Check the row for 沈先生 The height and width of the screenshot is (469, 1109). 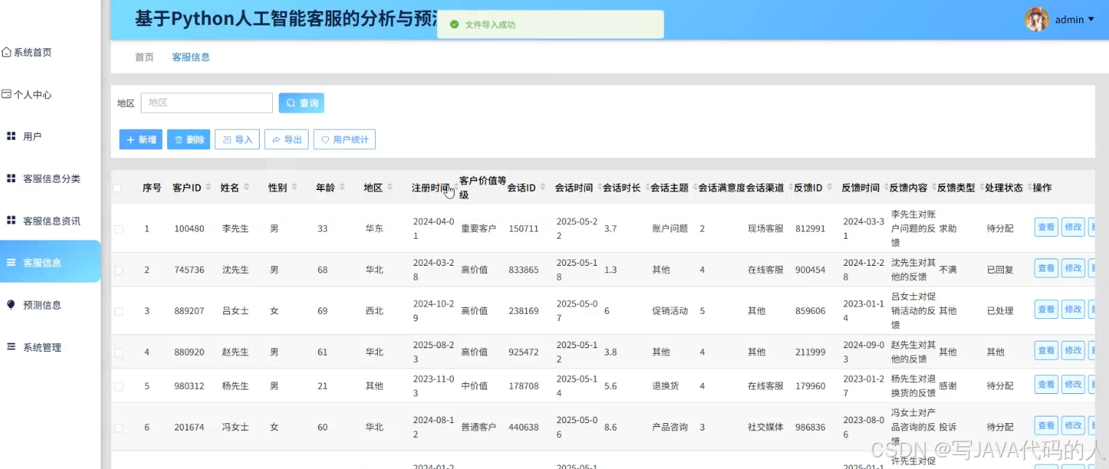(x=119, y=270)
